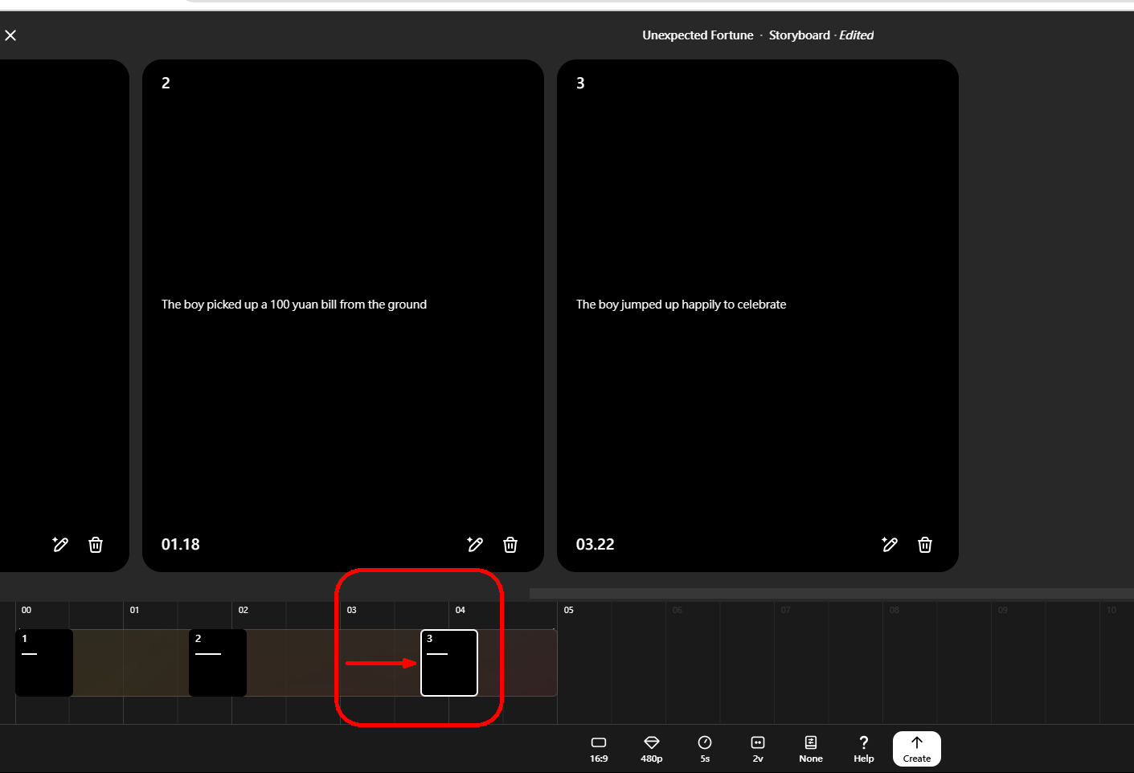Delete storyboard card 3 via its trash icon
This screenshot has width=1134, height=773.
coord(925,545)
